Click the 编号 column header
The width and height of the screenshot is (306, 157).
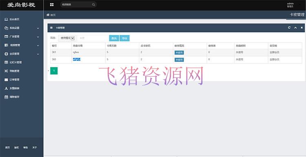pyautogui.click(x=54, y=46)
